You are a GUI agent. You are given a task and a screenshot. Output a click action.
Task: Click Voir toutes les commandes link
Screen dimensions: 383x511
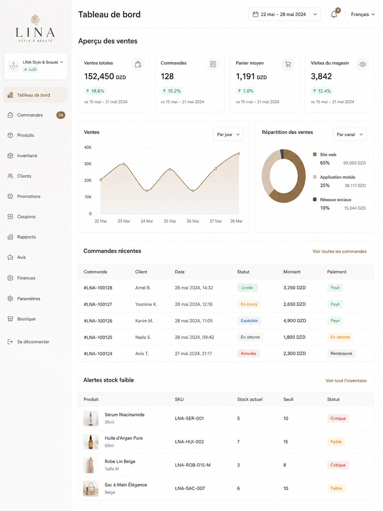coord(340,251)
